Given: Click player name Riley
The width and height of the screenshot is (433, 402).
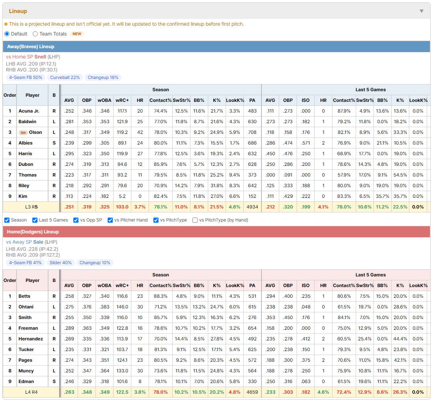Looking at the screenshot, I should pyautogui.click(x=24, y=186).
